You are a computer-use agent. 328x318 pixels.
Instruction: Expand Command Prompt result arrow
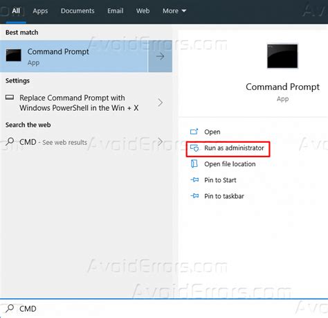[161, 56]
